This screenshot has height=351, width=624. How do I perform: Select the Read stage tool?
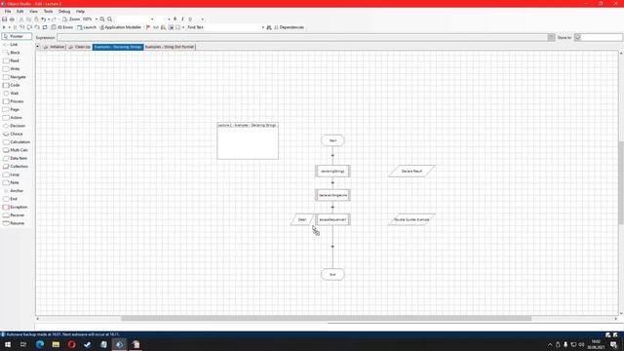tap(11, 60)
